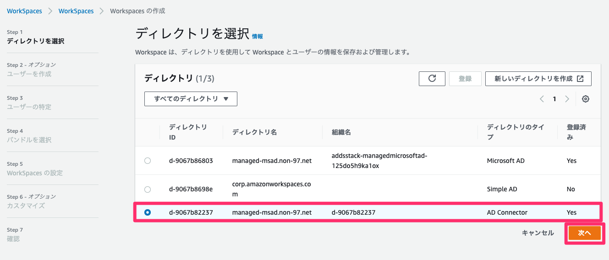Screen dimensions: 609x260
Task: Click directory ID d-9067b8698e cell
Action: (x=191, y=189)
